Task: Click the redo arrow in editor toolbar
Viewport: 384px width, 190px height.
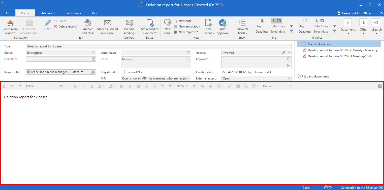Action: click(x=20, y=86)
